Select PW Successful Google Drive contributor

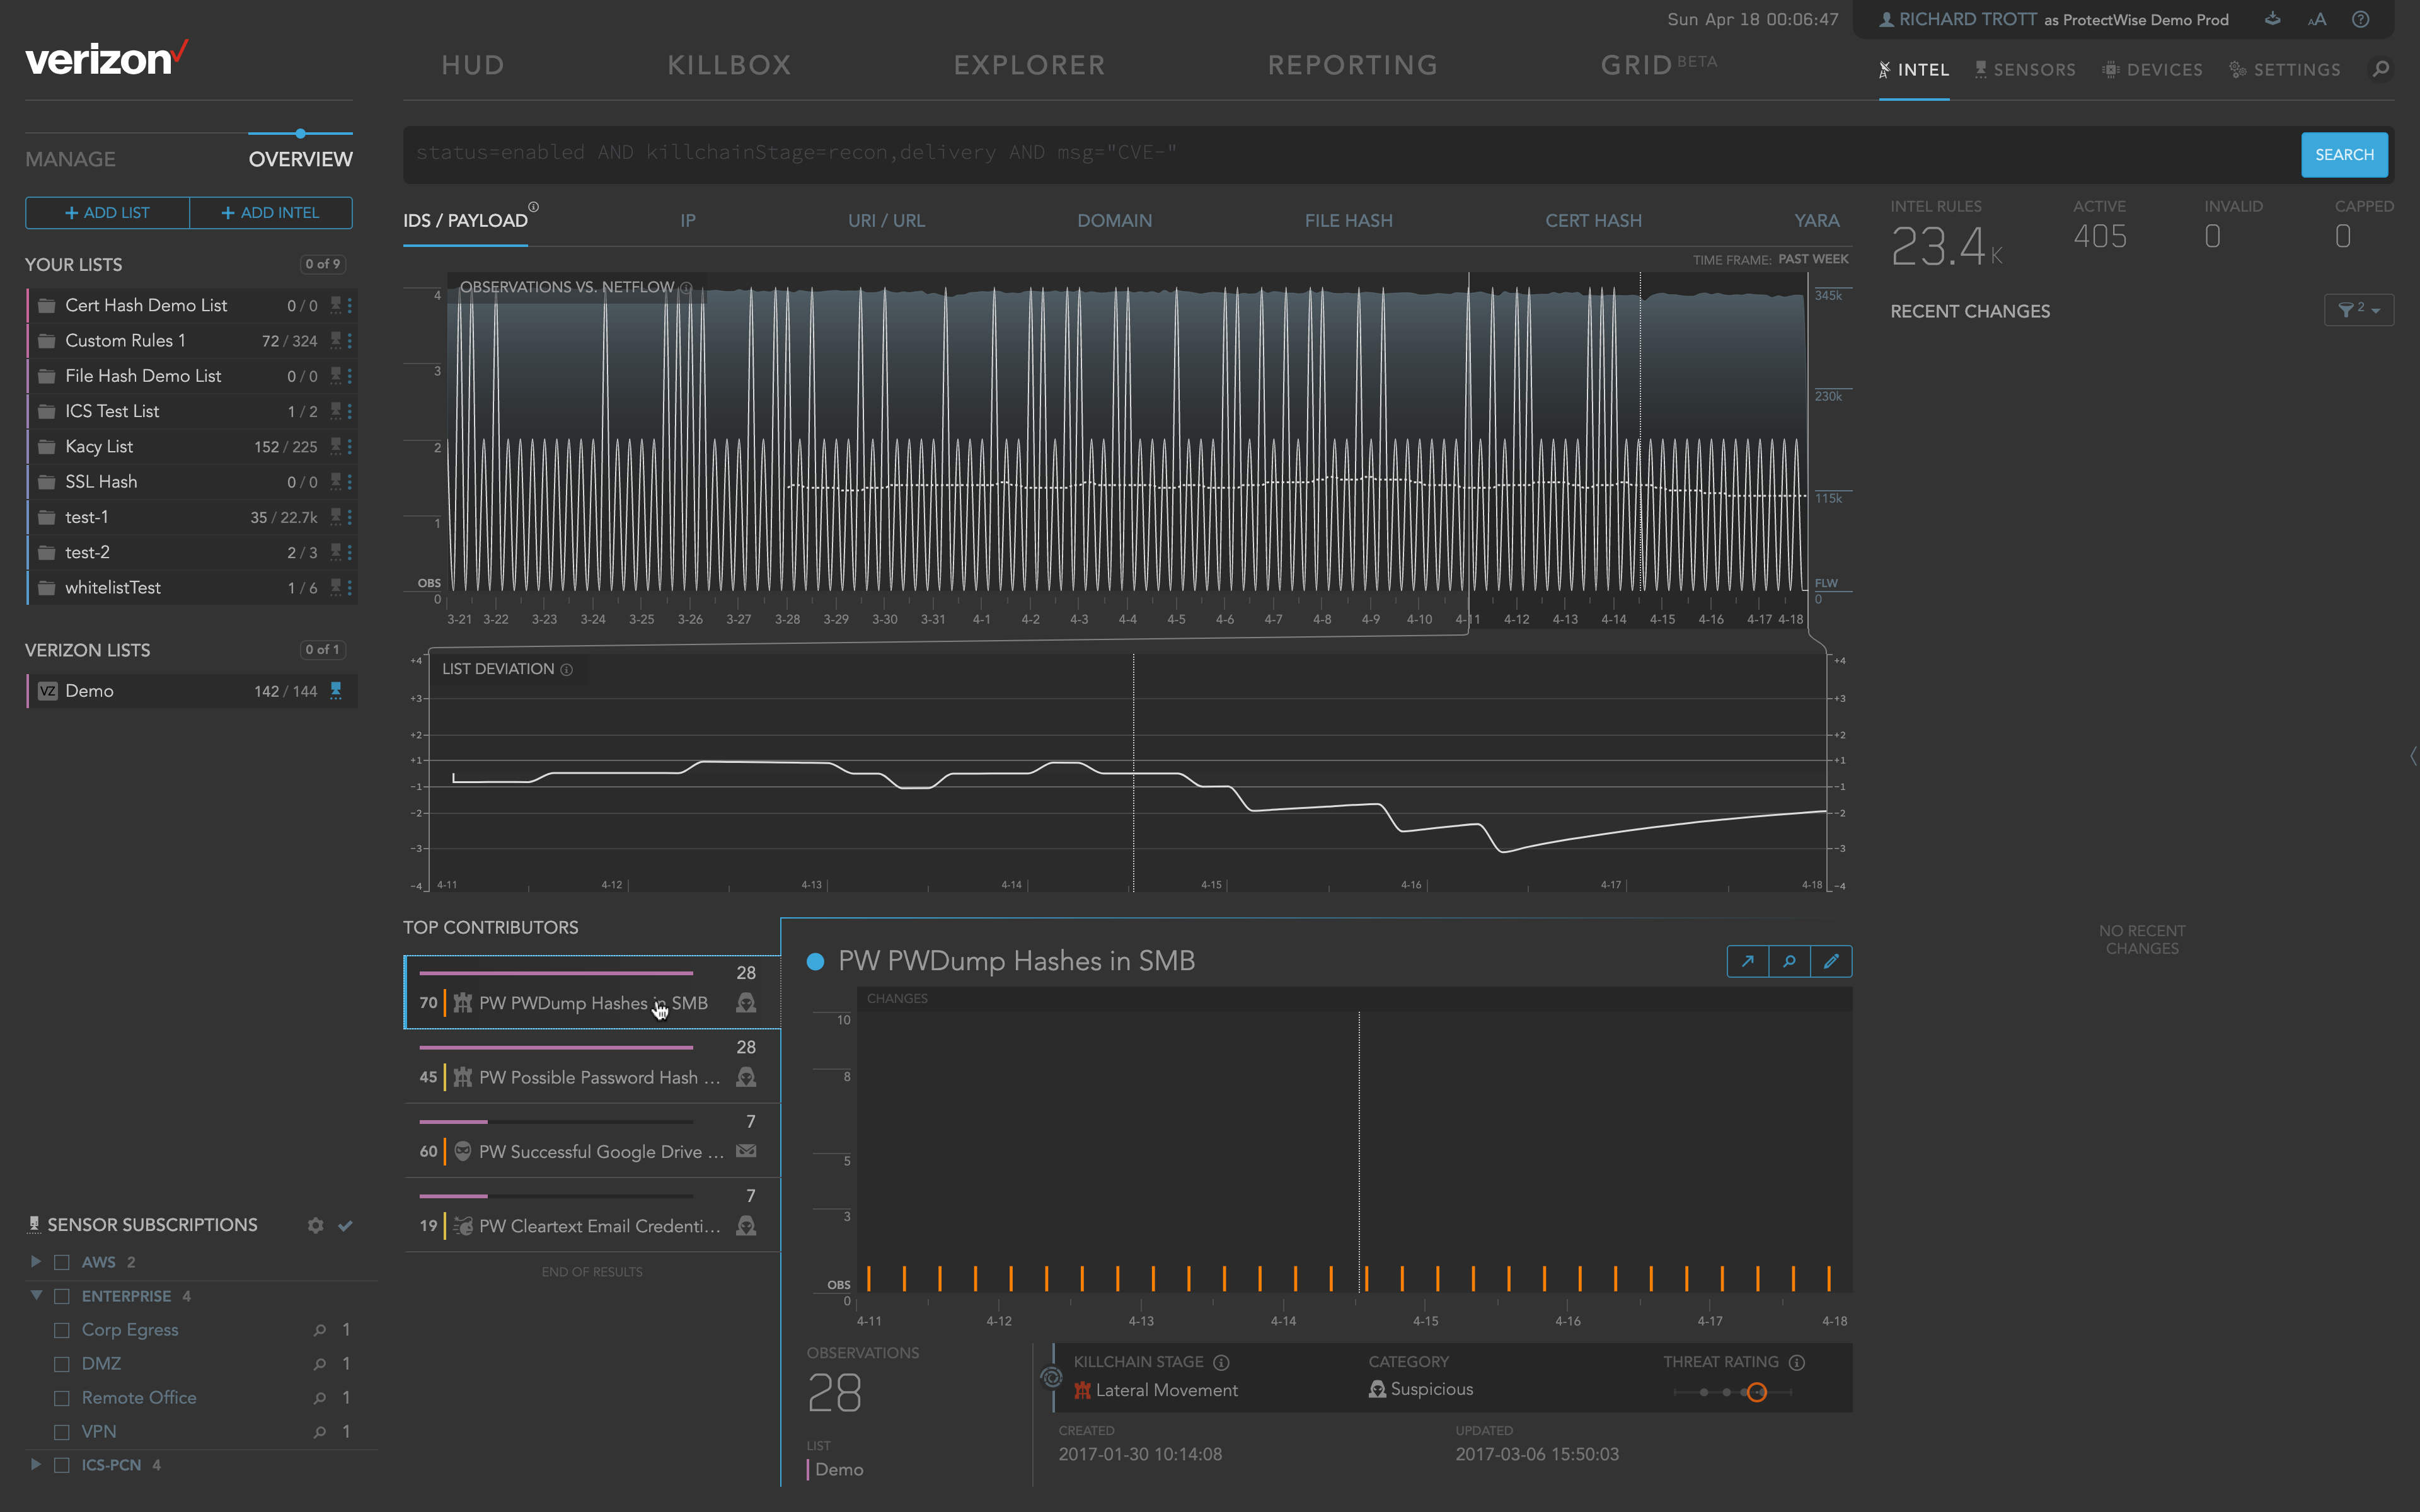[592, 1140]
